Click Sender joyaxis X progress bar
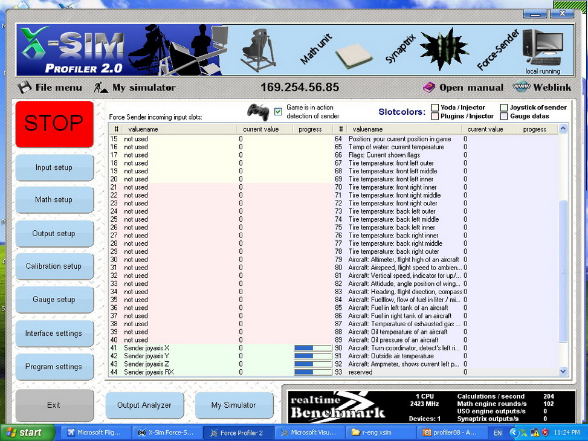 pos(313,348)
